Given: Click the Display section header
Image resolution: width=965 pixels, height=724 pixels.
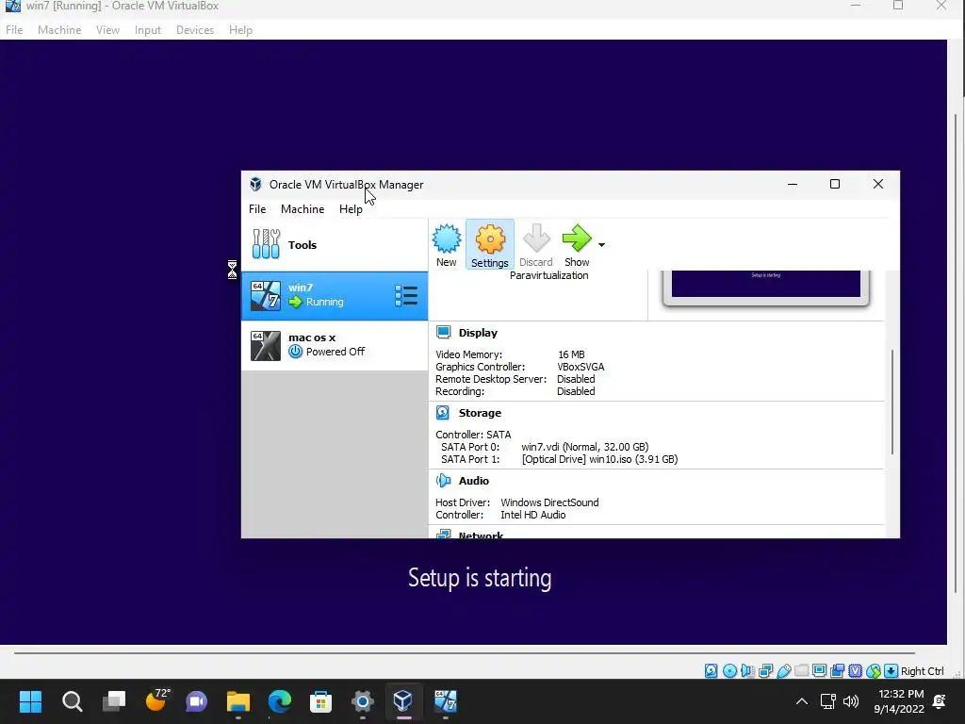Looking at the screenshot, I should click(x=478, y=333).
